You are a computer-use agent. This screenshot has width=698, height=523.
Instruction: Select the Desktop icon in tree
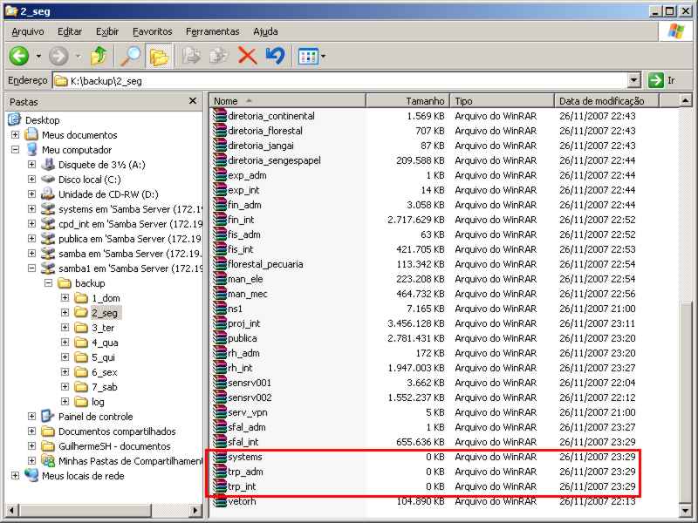(x=15, y=119)
